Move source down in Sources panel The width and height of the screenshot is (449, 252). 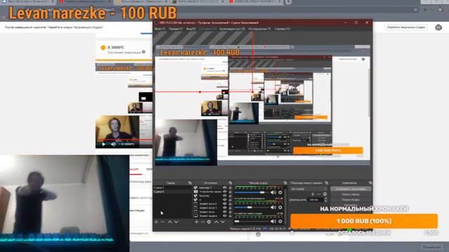(222, 222)
